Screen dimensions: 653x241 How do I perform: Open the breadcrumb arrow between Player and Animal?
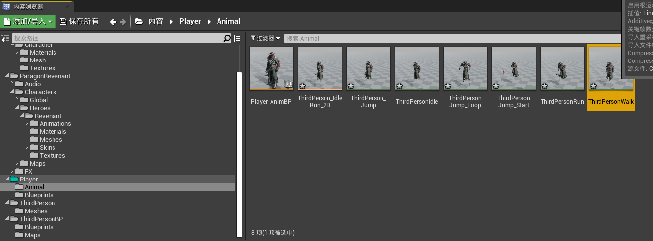(x=209, y=21)
